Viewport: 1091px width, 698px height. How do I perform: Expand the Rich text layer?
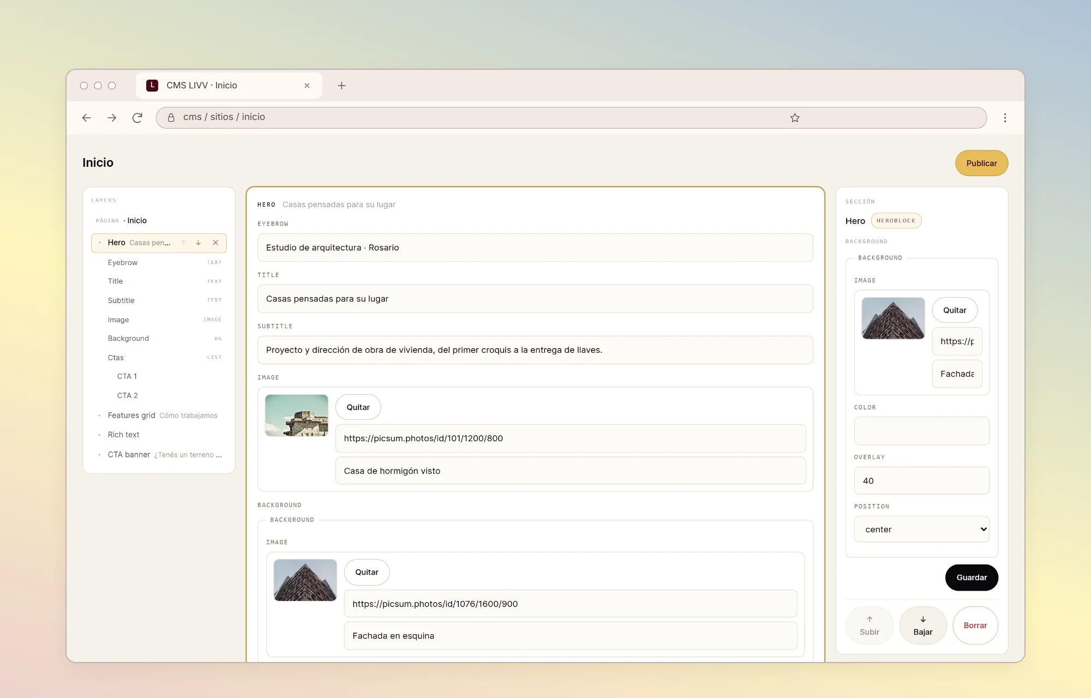[x=99, y=435]
